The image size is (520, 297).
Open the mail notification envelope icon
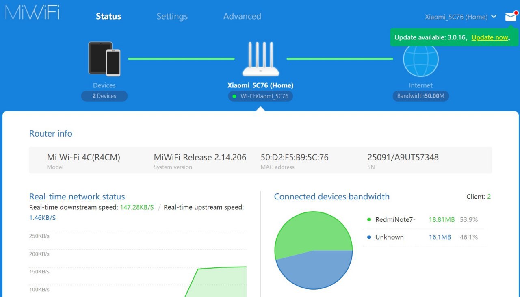click(x=511, y=17)
